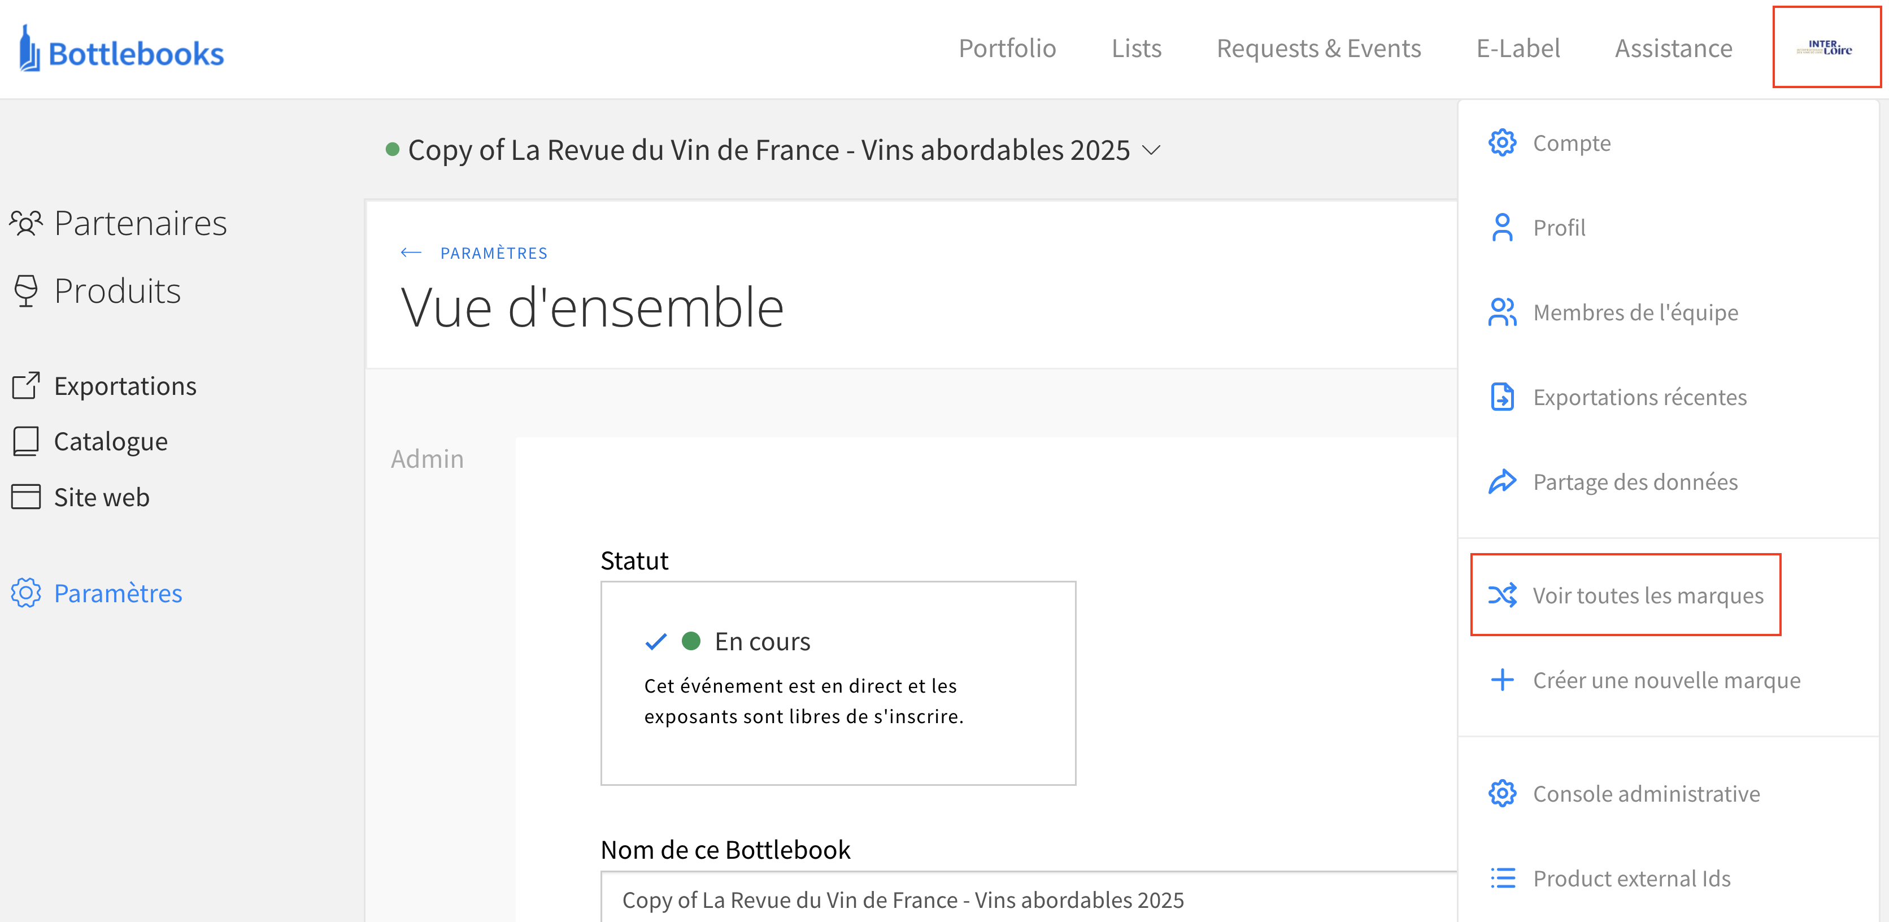Click the Catalogue book icon
The height and width of the screenshot is (922, 1889).
coord(25,442)
